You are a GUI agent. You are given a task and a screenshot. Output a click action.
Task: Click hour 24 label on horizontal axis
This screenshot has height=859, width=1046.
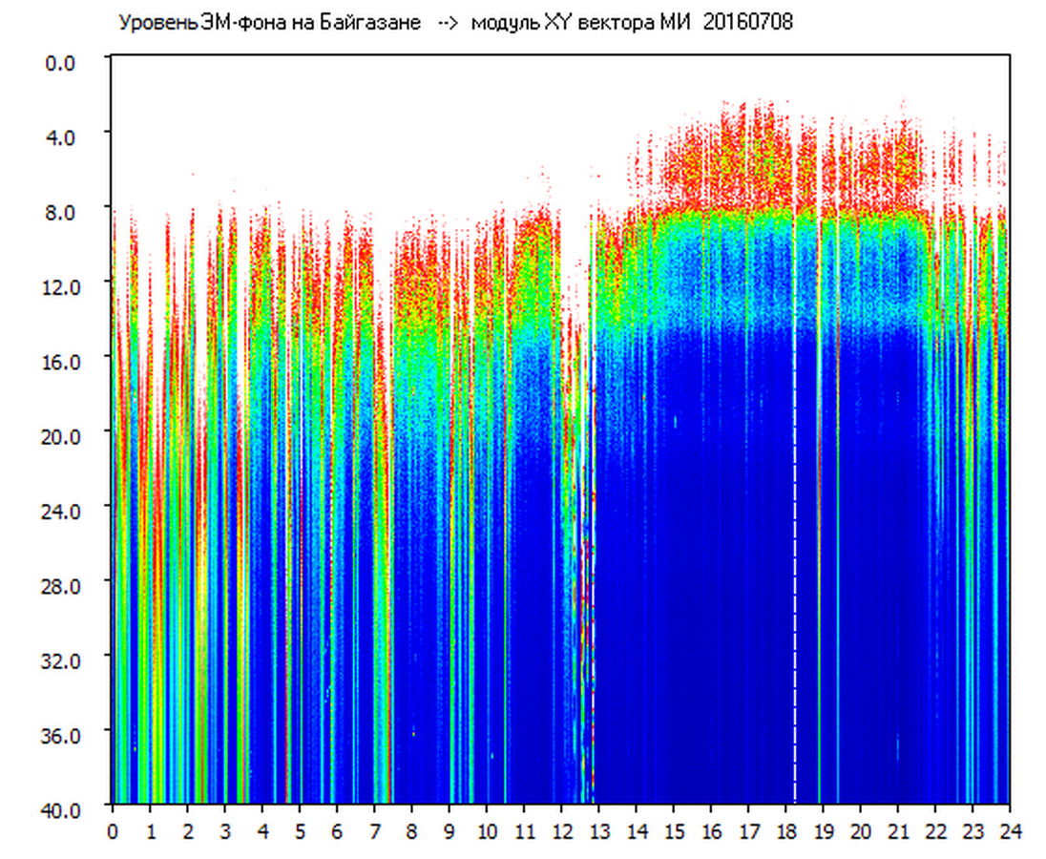[1010, 831]
